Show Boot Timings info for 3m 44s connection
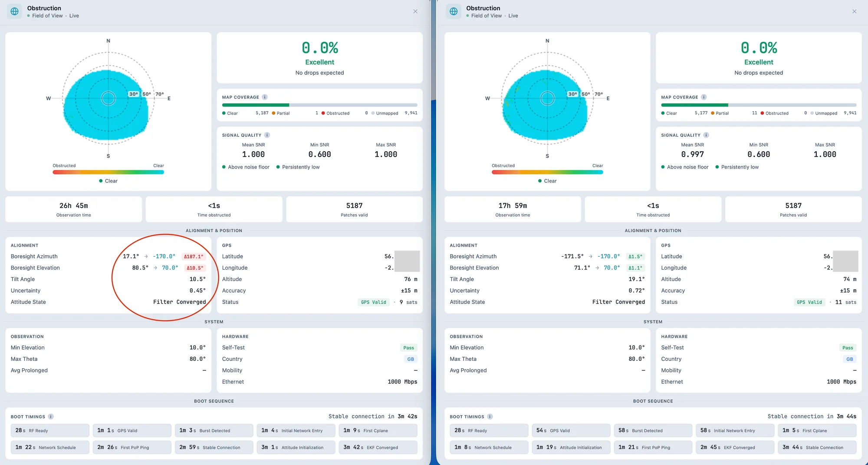This screenshot has height=465, width=868. tap(490, 417)
